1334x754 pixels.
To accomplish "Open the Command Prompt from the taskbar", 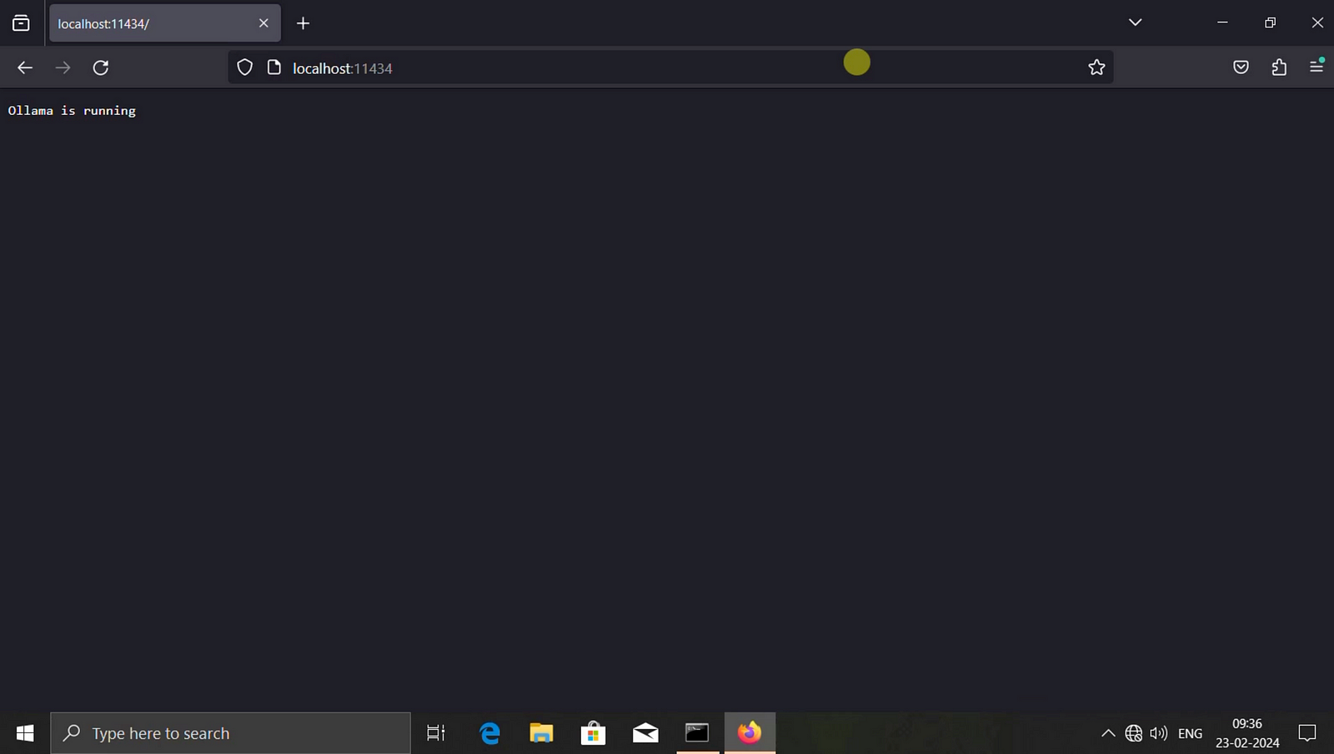I will click(697, 733).
